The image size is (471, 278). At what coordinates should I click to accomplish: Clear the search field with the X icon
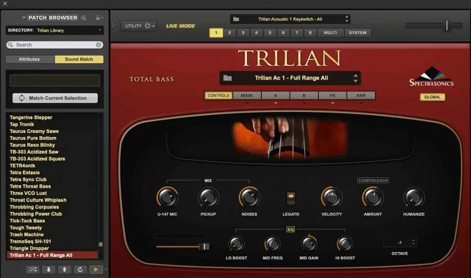(x=98, y=45)
